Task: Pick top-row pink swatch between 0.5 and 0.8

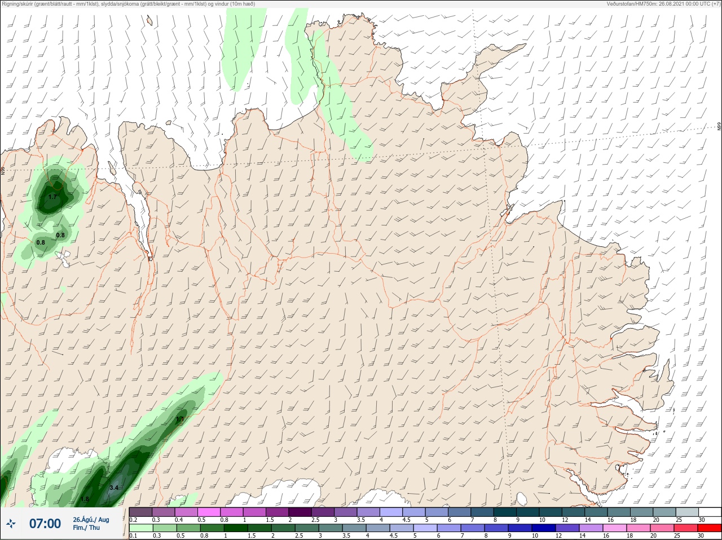Action: point(209,512)
